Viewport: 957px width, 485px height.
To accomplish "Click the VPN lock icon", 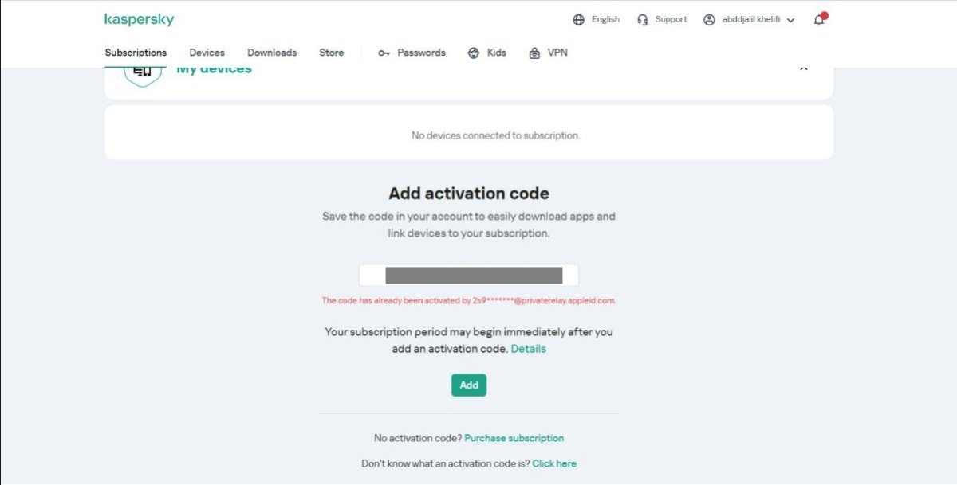I will [x=534, y=53].
